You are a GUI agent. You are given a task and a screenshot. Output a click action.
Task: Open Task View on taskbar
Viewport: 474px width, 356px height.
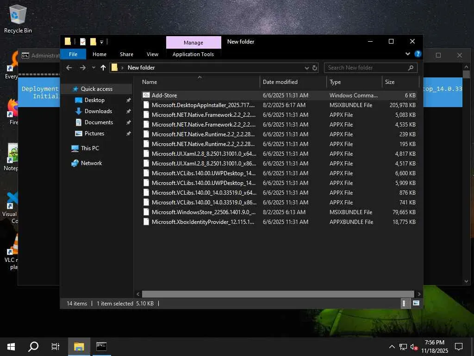tap(56, 347)
